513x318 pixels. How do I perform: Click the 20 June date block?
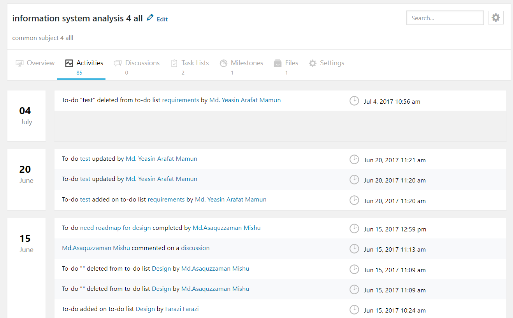tap(26, 180)
